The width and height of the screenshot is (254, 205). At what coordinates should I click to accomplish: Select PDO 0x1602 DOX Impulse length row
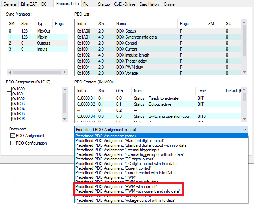159,55
